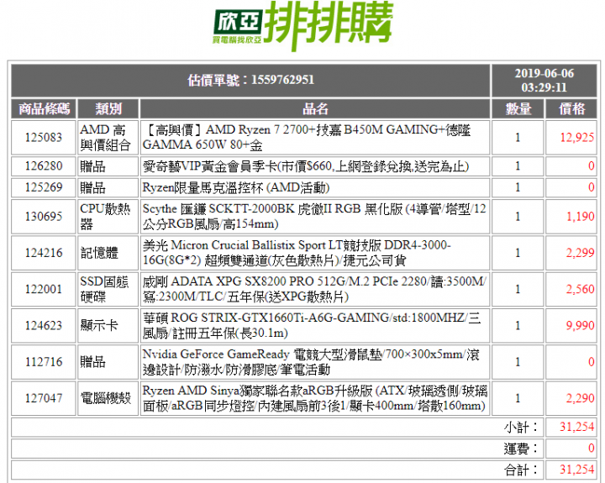Click the 類別 column header

point(108,109)
